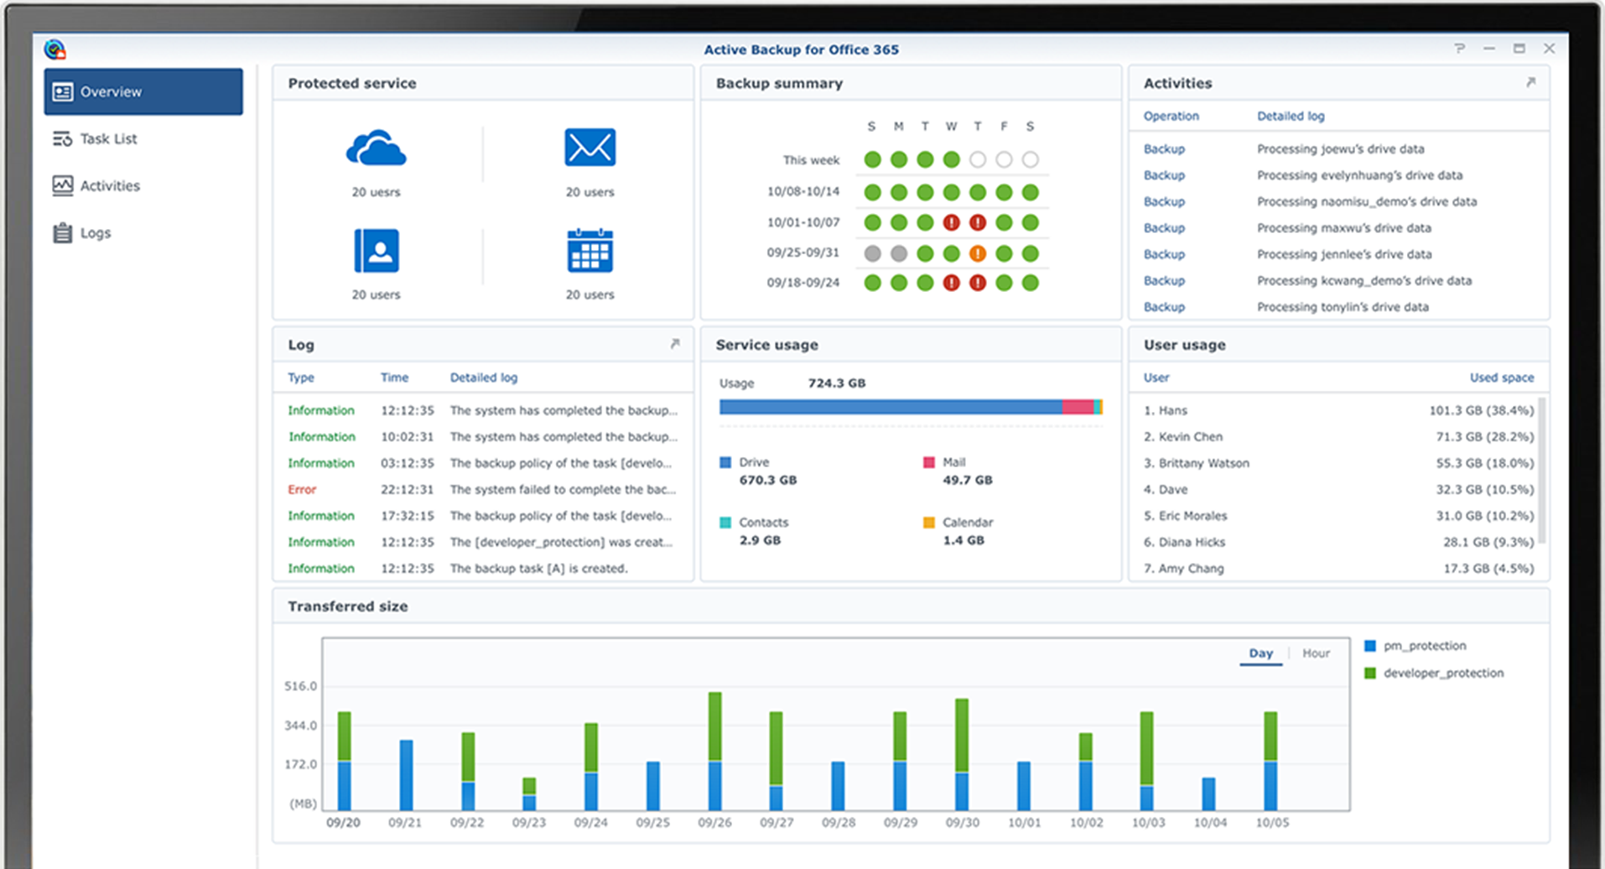Click Backup link for joewu's drive data
This screenshot has height=869, width=1605.
pyautogui.click(x=1164, y=148)
